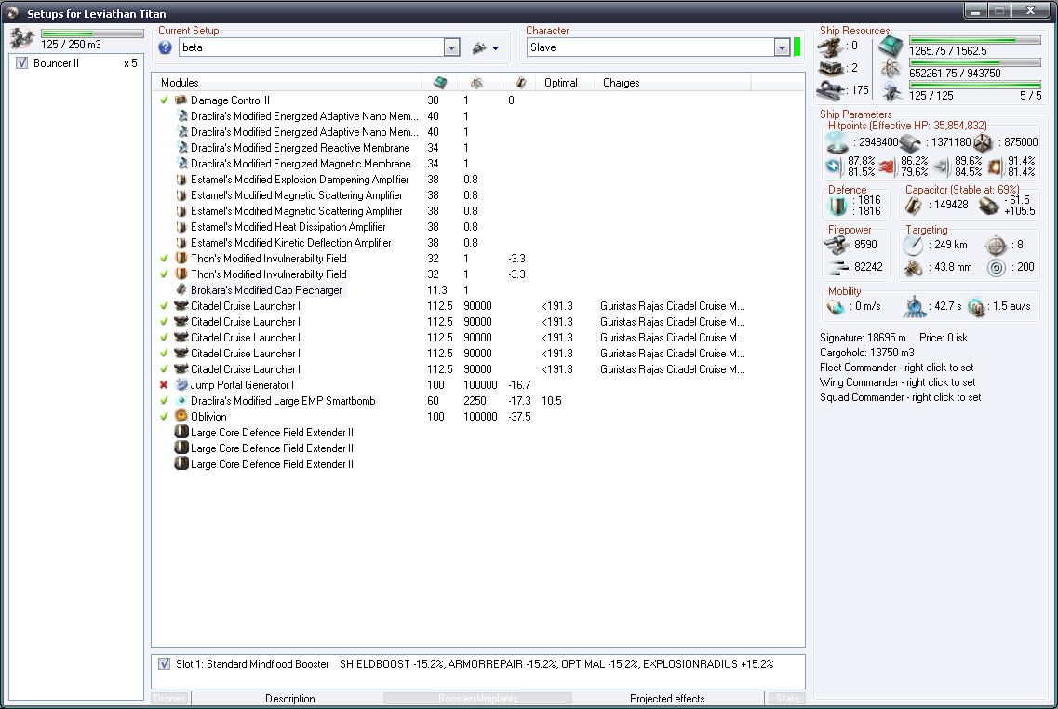This screenshot has width=1058, height=709.
Task: Click the Modules column header
Action: pyautogui.click(x=286, y=82)
